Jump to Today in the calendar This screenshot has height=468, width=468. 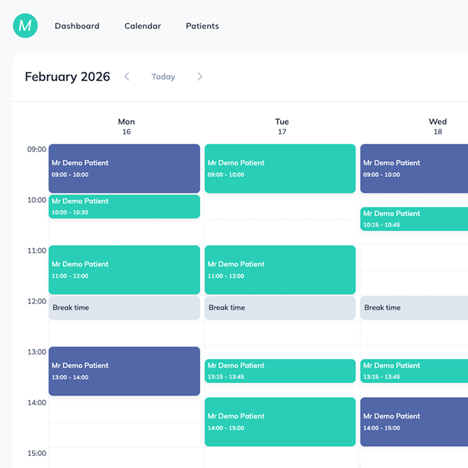click(x=163, y=77)
